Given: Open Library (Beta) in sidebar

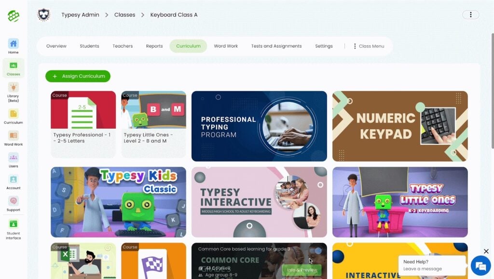Looking at the screenshot, I should coord(13,92).
